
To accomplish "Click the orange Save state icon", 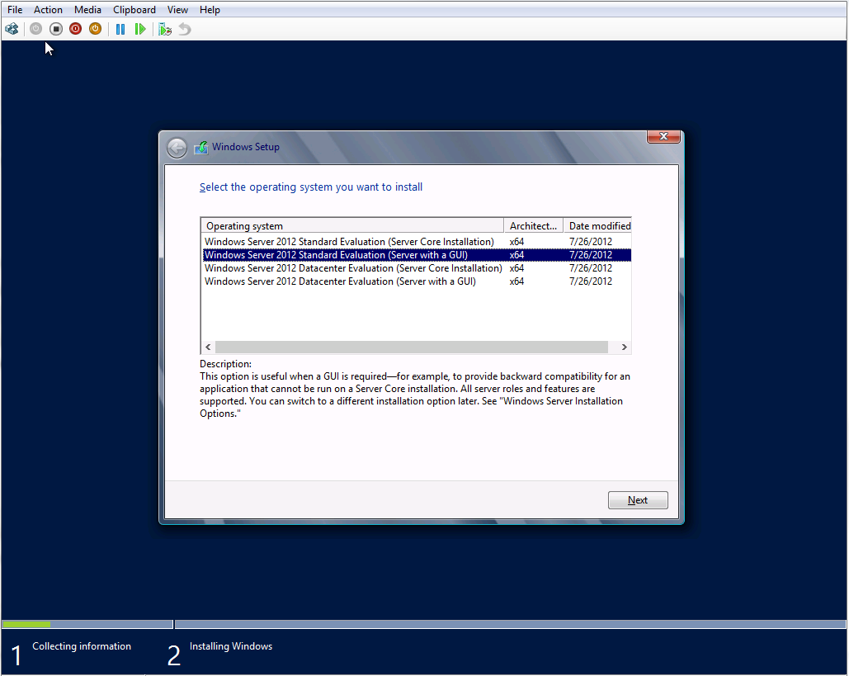I will 95,29.
